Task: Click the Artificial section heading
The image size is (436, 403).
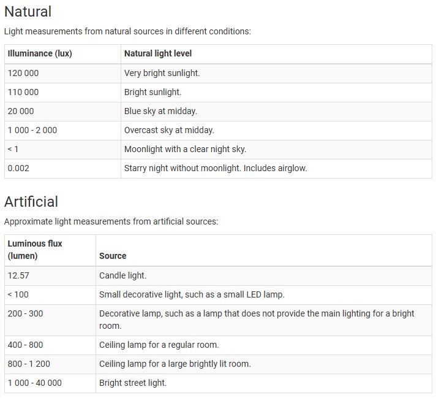Action: [x=31, y=202]
